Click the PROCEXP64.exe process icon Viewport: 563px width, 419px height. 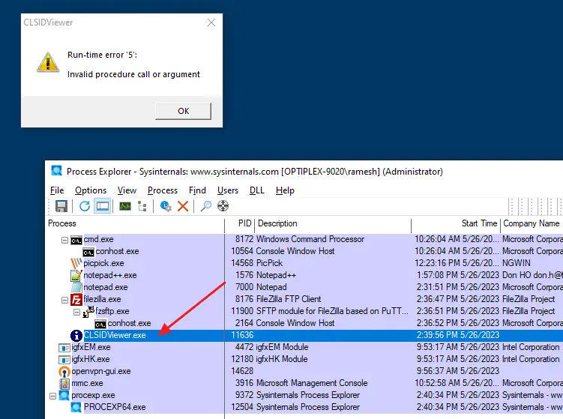76,407
